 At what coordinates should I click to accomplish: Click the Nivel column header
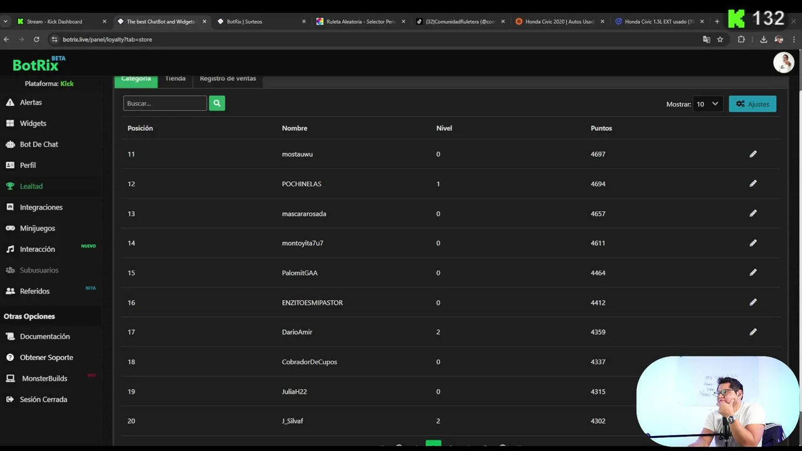444,128
